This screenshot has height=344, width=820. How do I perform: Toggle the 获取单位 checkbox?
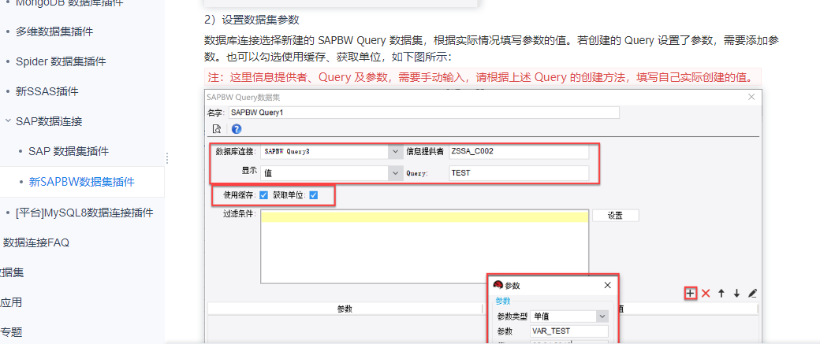[x=313, y=195]
